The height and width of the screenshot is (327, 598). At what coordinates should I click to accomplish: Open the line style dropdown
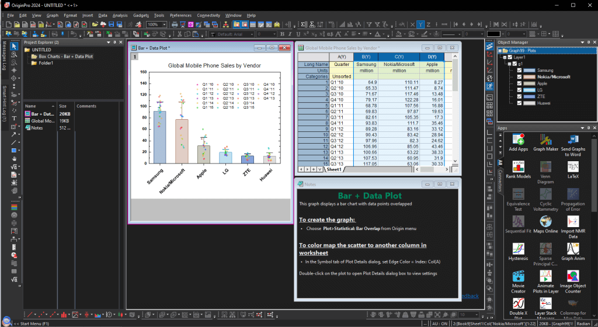click(460, 34)
